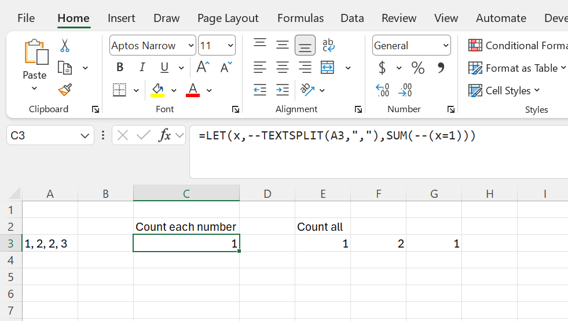Screen dimensions: 568x321
Task: Launch the Clipboard pane dialog launcher
Action: click(96, 109)
